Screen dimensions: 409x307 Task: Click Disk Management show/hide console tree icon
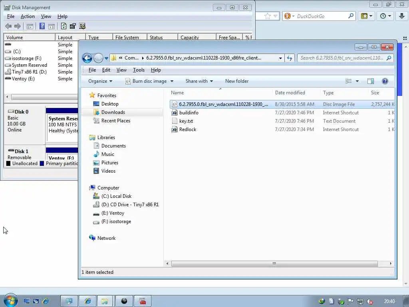(30, 26)
